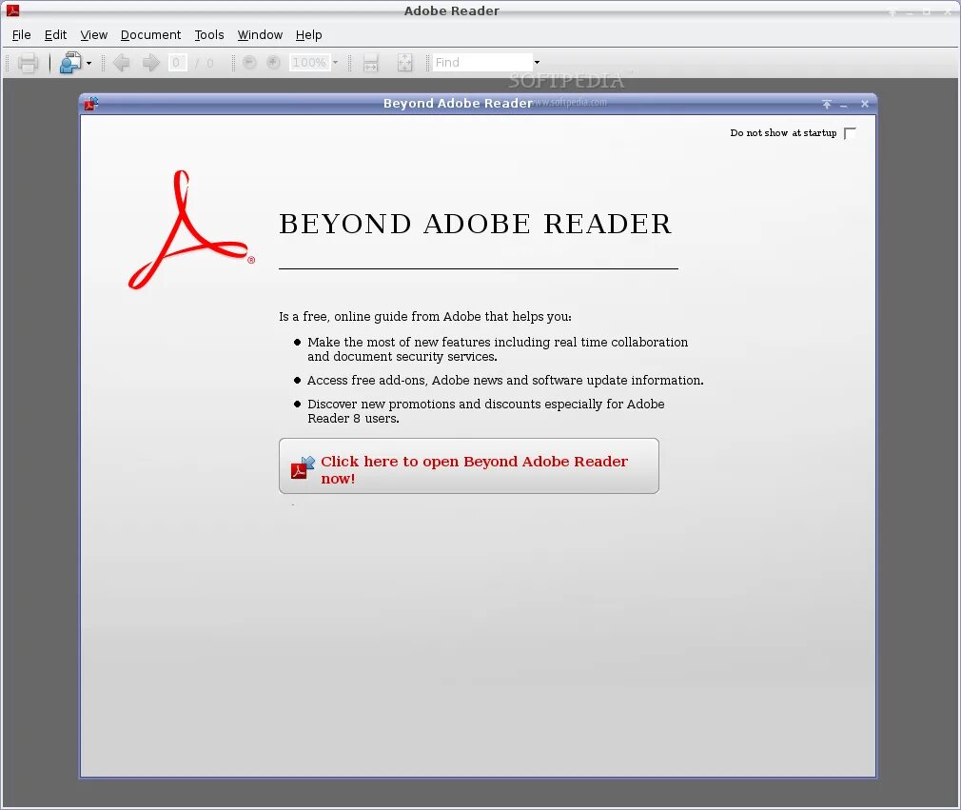Select the Fit Width icon
961x810 pixels.
[371, 63]
